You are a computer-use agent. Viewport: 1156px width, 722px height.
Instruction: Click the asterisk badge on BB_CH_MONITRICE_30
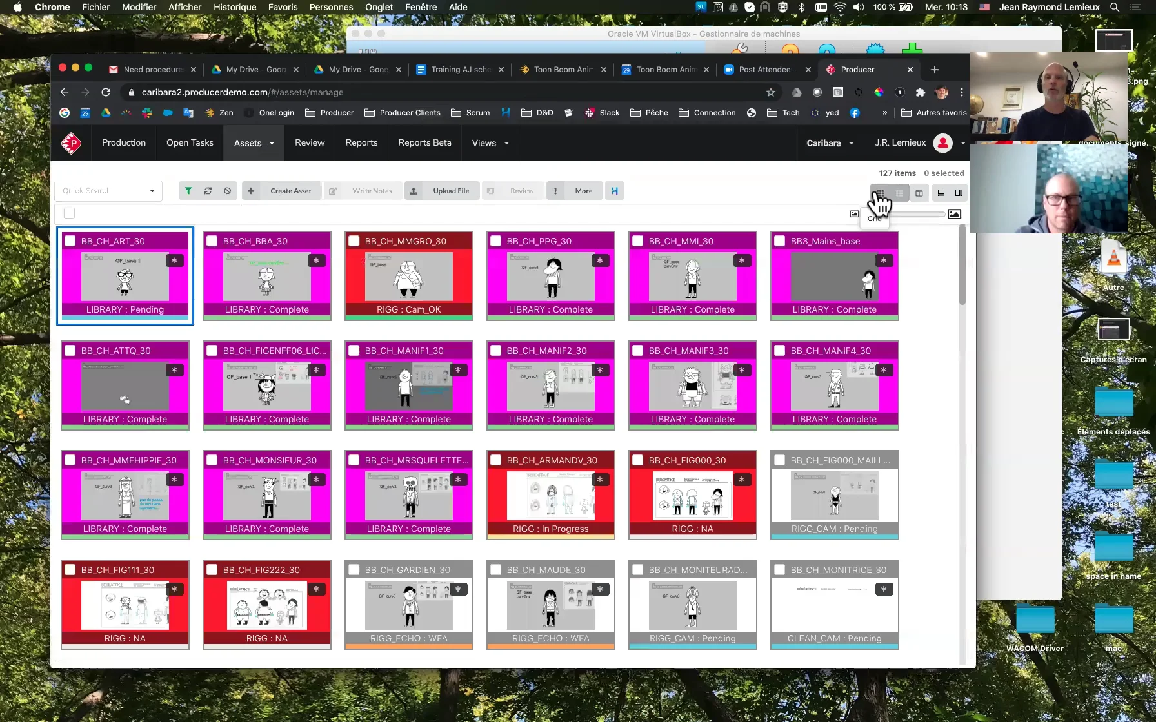884,589
